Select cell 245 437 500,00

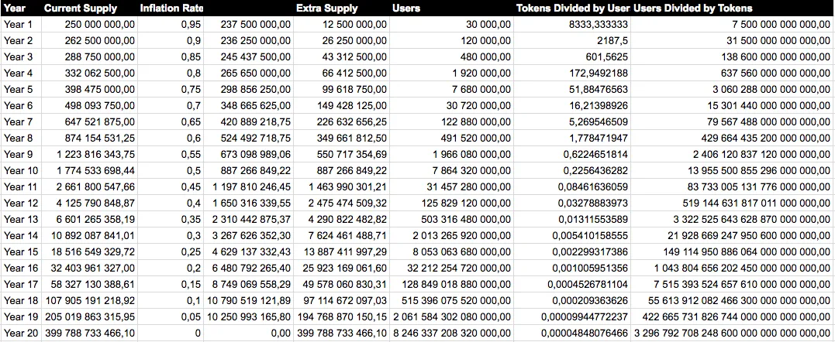click(x=248, y=56)
